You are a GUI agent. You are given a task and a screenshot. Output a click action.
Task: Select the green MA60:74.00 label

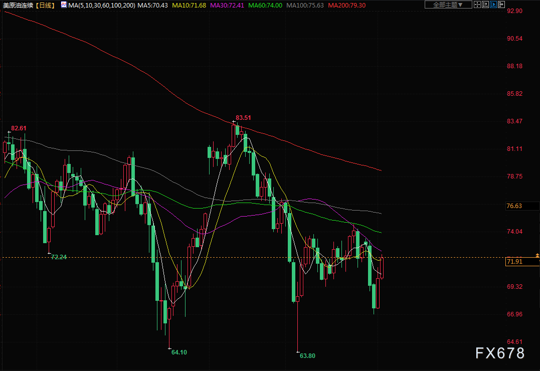(x=265, y=5)
